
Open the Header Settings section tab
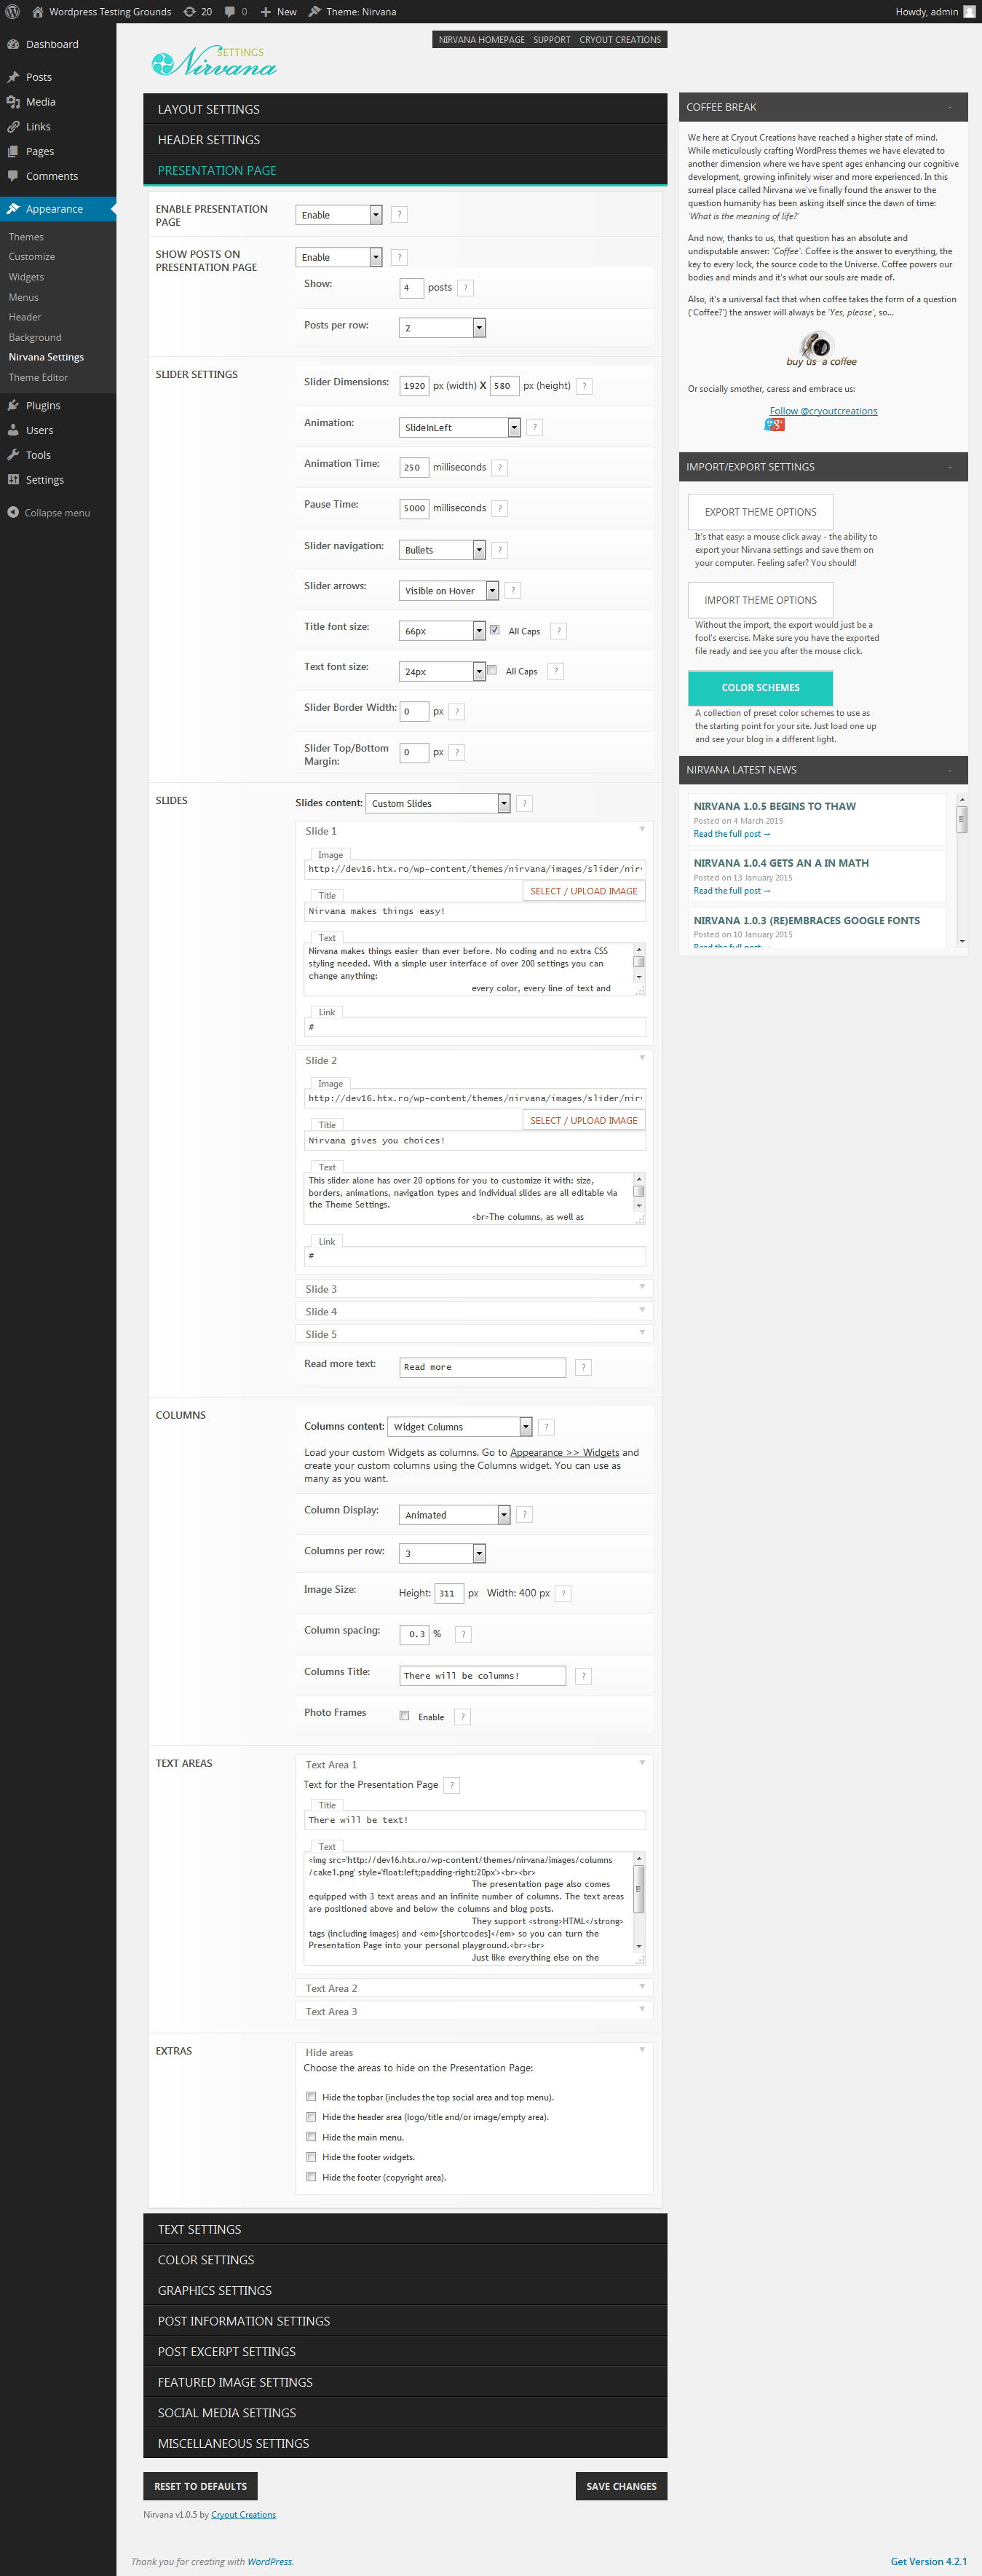coord(405,140)
